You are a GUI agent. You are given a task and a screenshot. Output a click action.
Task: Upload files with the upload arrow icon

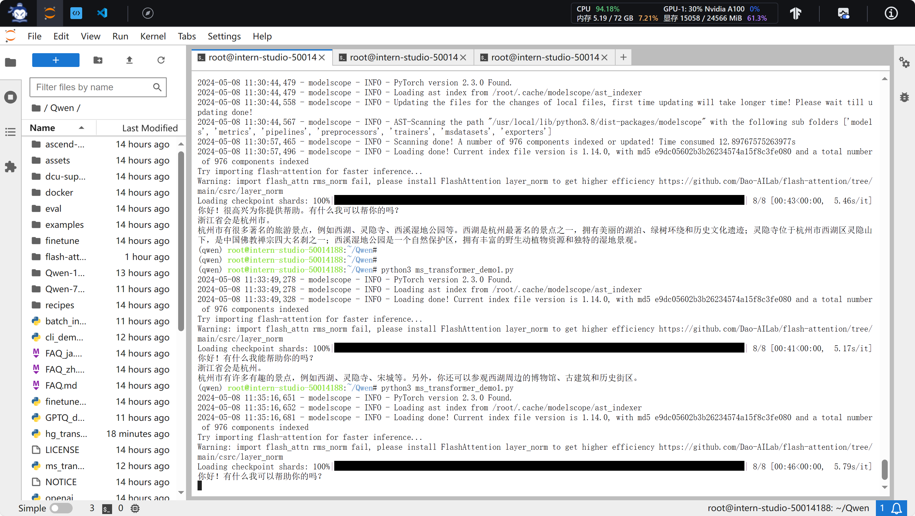click(129, 60)
